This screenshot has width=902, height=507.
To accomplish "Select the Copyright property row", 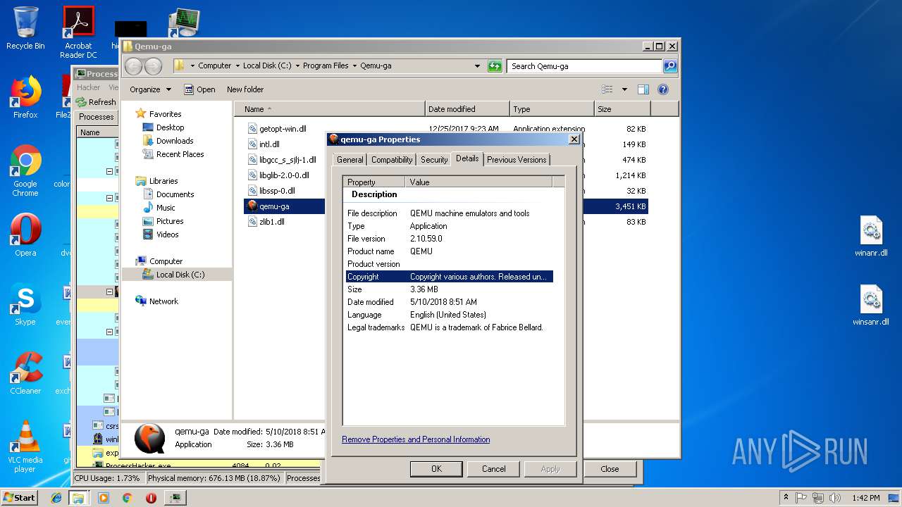I will pos(450,277).
